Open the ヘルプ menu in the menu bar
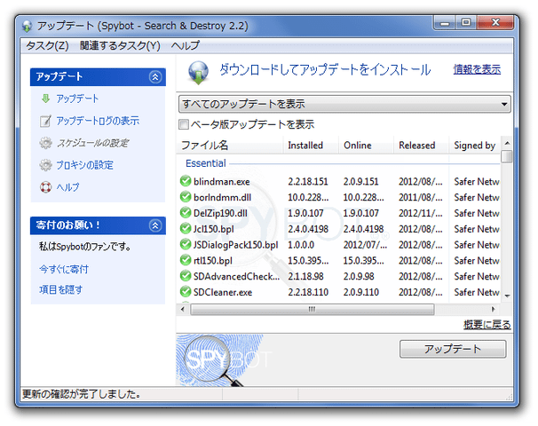 click(x=186, y=45)
